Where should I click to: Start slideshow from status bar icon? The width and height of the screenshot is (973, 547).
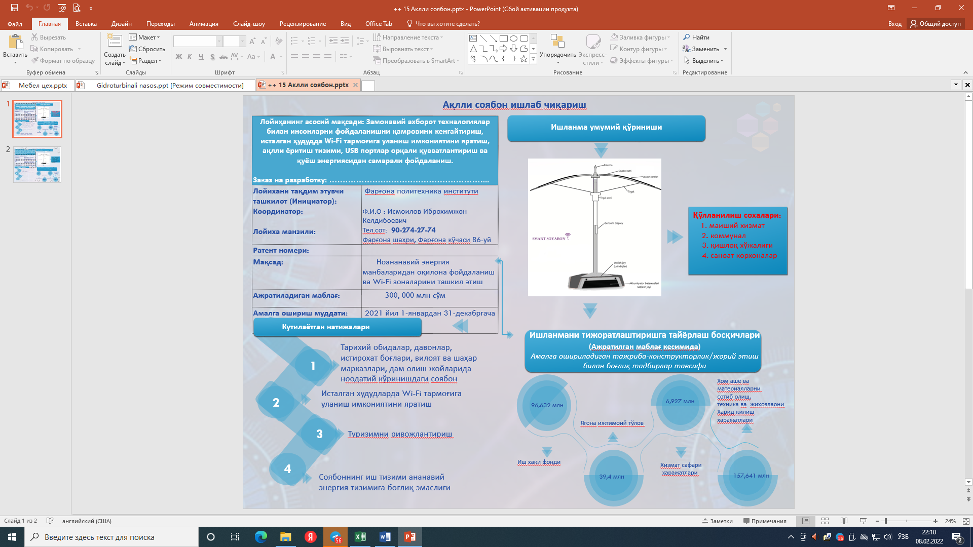coord(864,521)
